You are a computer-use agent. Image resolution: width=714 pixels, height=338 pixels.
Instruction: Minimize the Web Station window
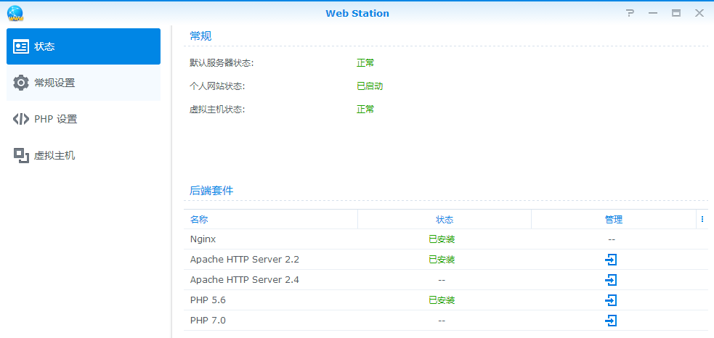[x=653, y=13]
